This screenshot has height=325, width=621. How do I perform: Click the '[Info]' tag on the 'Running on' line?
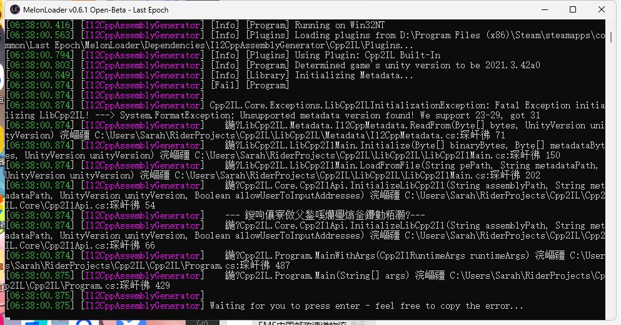225,25
